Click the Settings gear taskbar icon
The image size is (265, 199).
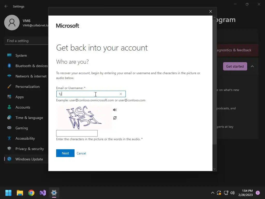coord(54,193)
